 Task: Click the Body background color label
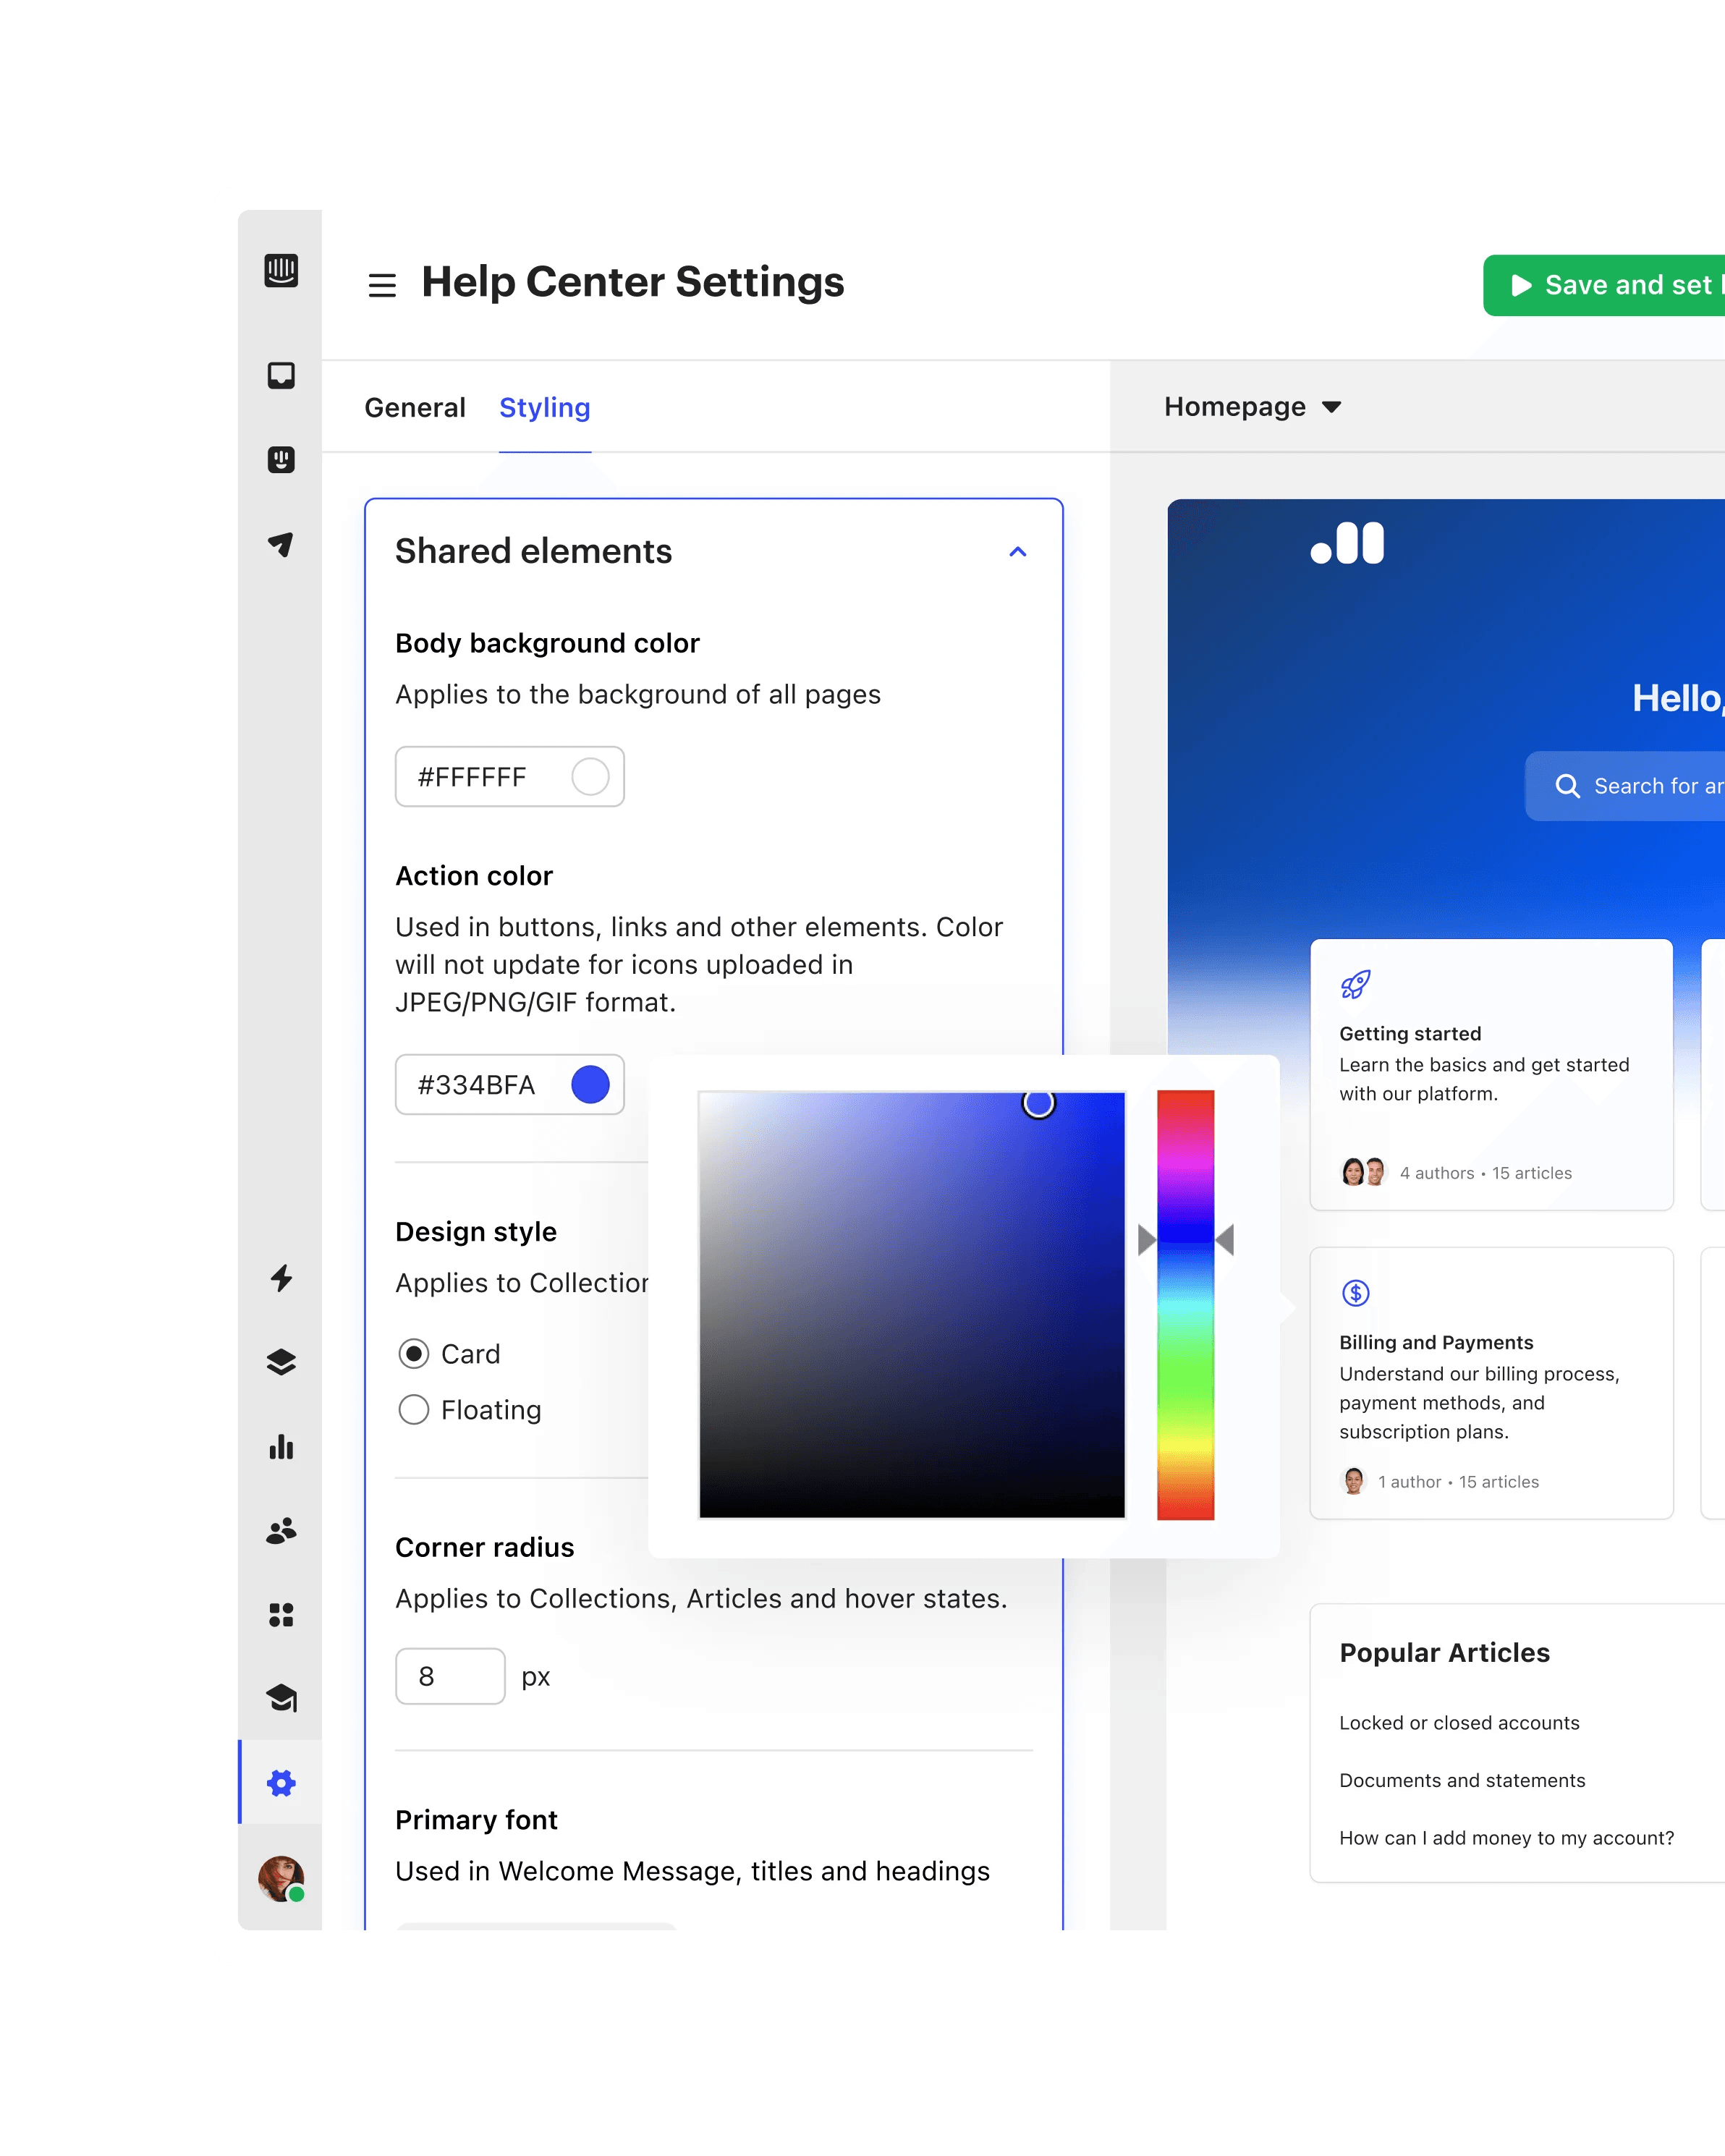click(547, 643)
